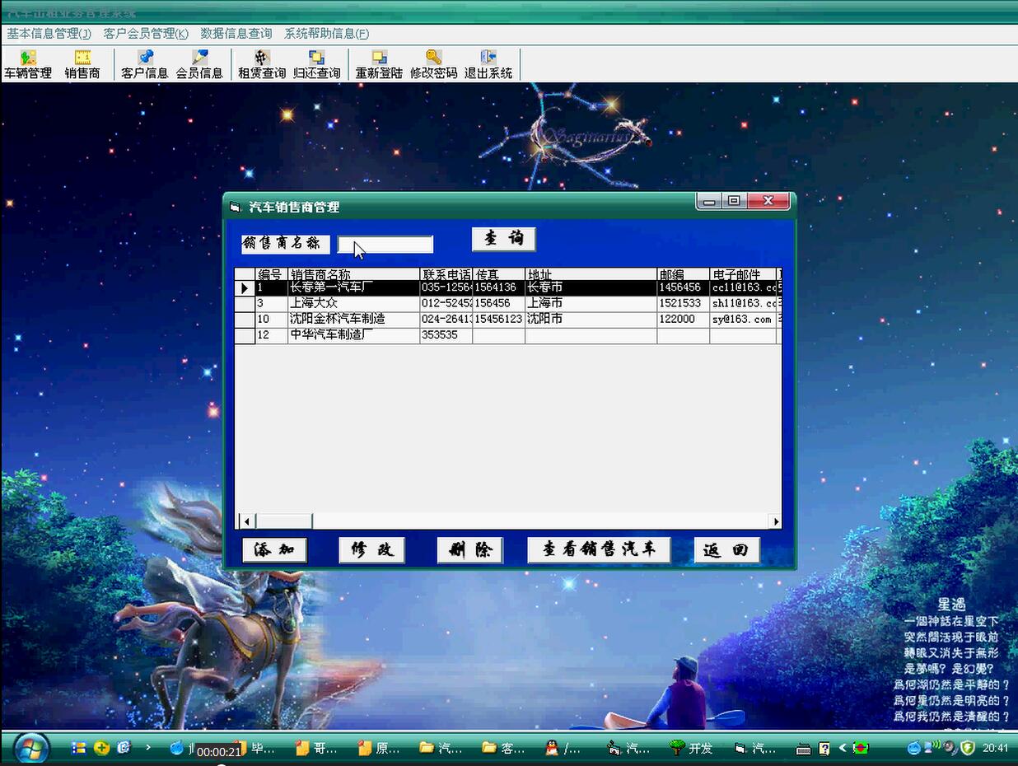The width and height of the screenshot is (1018, 766).
Task: Click the 邮编 column header
Action: click(x=683, y=274)
